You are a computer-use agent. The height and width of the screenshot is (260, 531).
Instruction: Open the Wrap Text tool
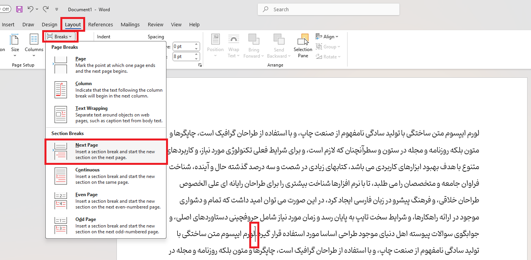point(234,46)
